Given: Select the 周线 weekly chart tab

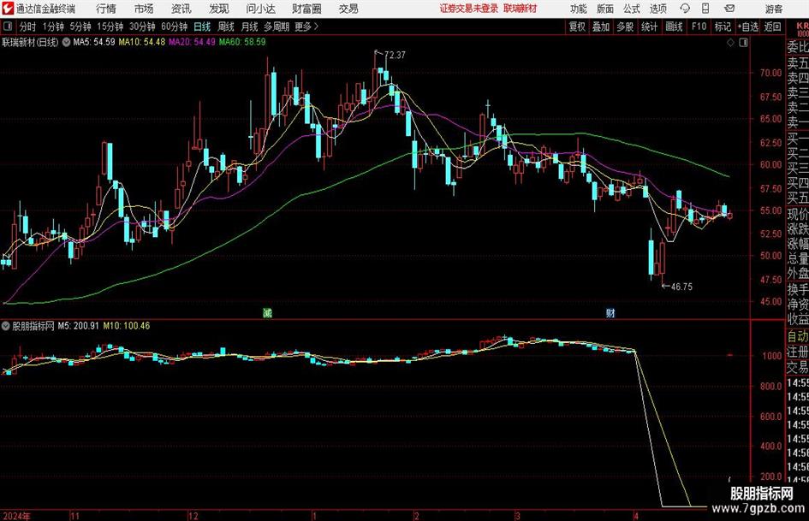Looking at the screenshot, I should pyautogui.click(x=225, y=27).
